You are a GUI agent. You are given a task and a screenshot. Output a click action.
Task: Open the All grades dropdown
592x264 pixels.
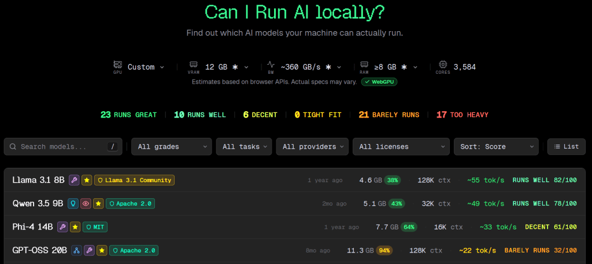coord(172,146)
